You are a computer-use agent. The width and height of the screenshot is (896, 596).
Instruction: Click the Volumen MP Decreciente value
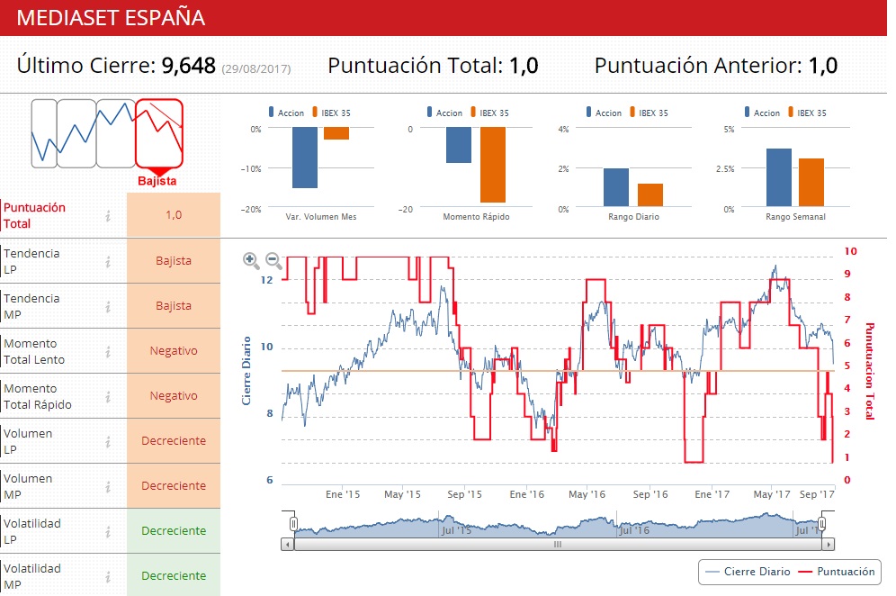point(174,485)
